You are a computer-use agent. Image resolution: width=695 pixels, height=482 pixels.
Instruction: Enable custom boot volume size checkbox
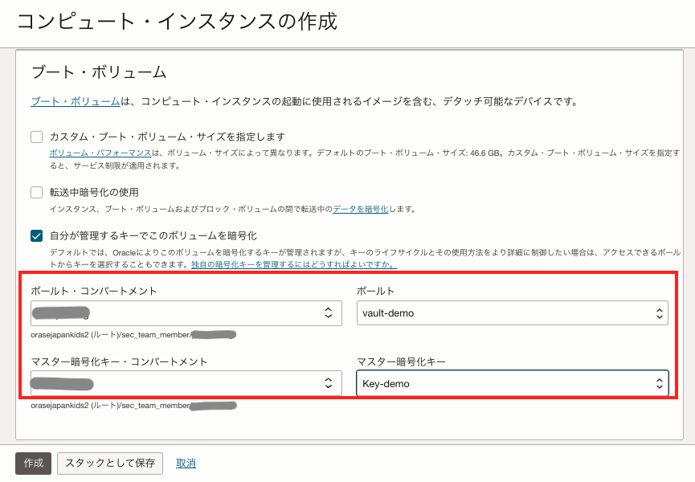coord(37,137)
